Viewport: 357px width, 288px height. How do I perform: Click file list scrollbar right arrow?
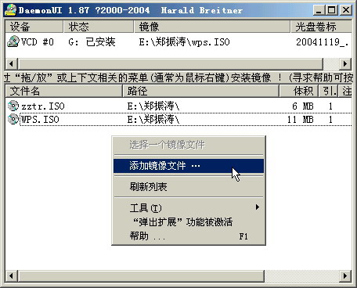pyautogui.click(x=345, y=276)
